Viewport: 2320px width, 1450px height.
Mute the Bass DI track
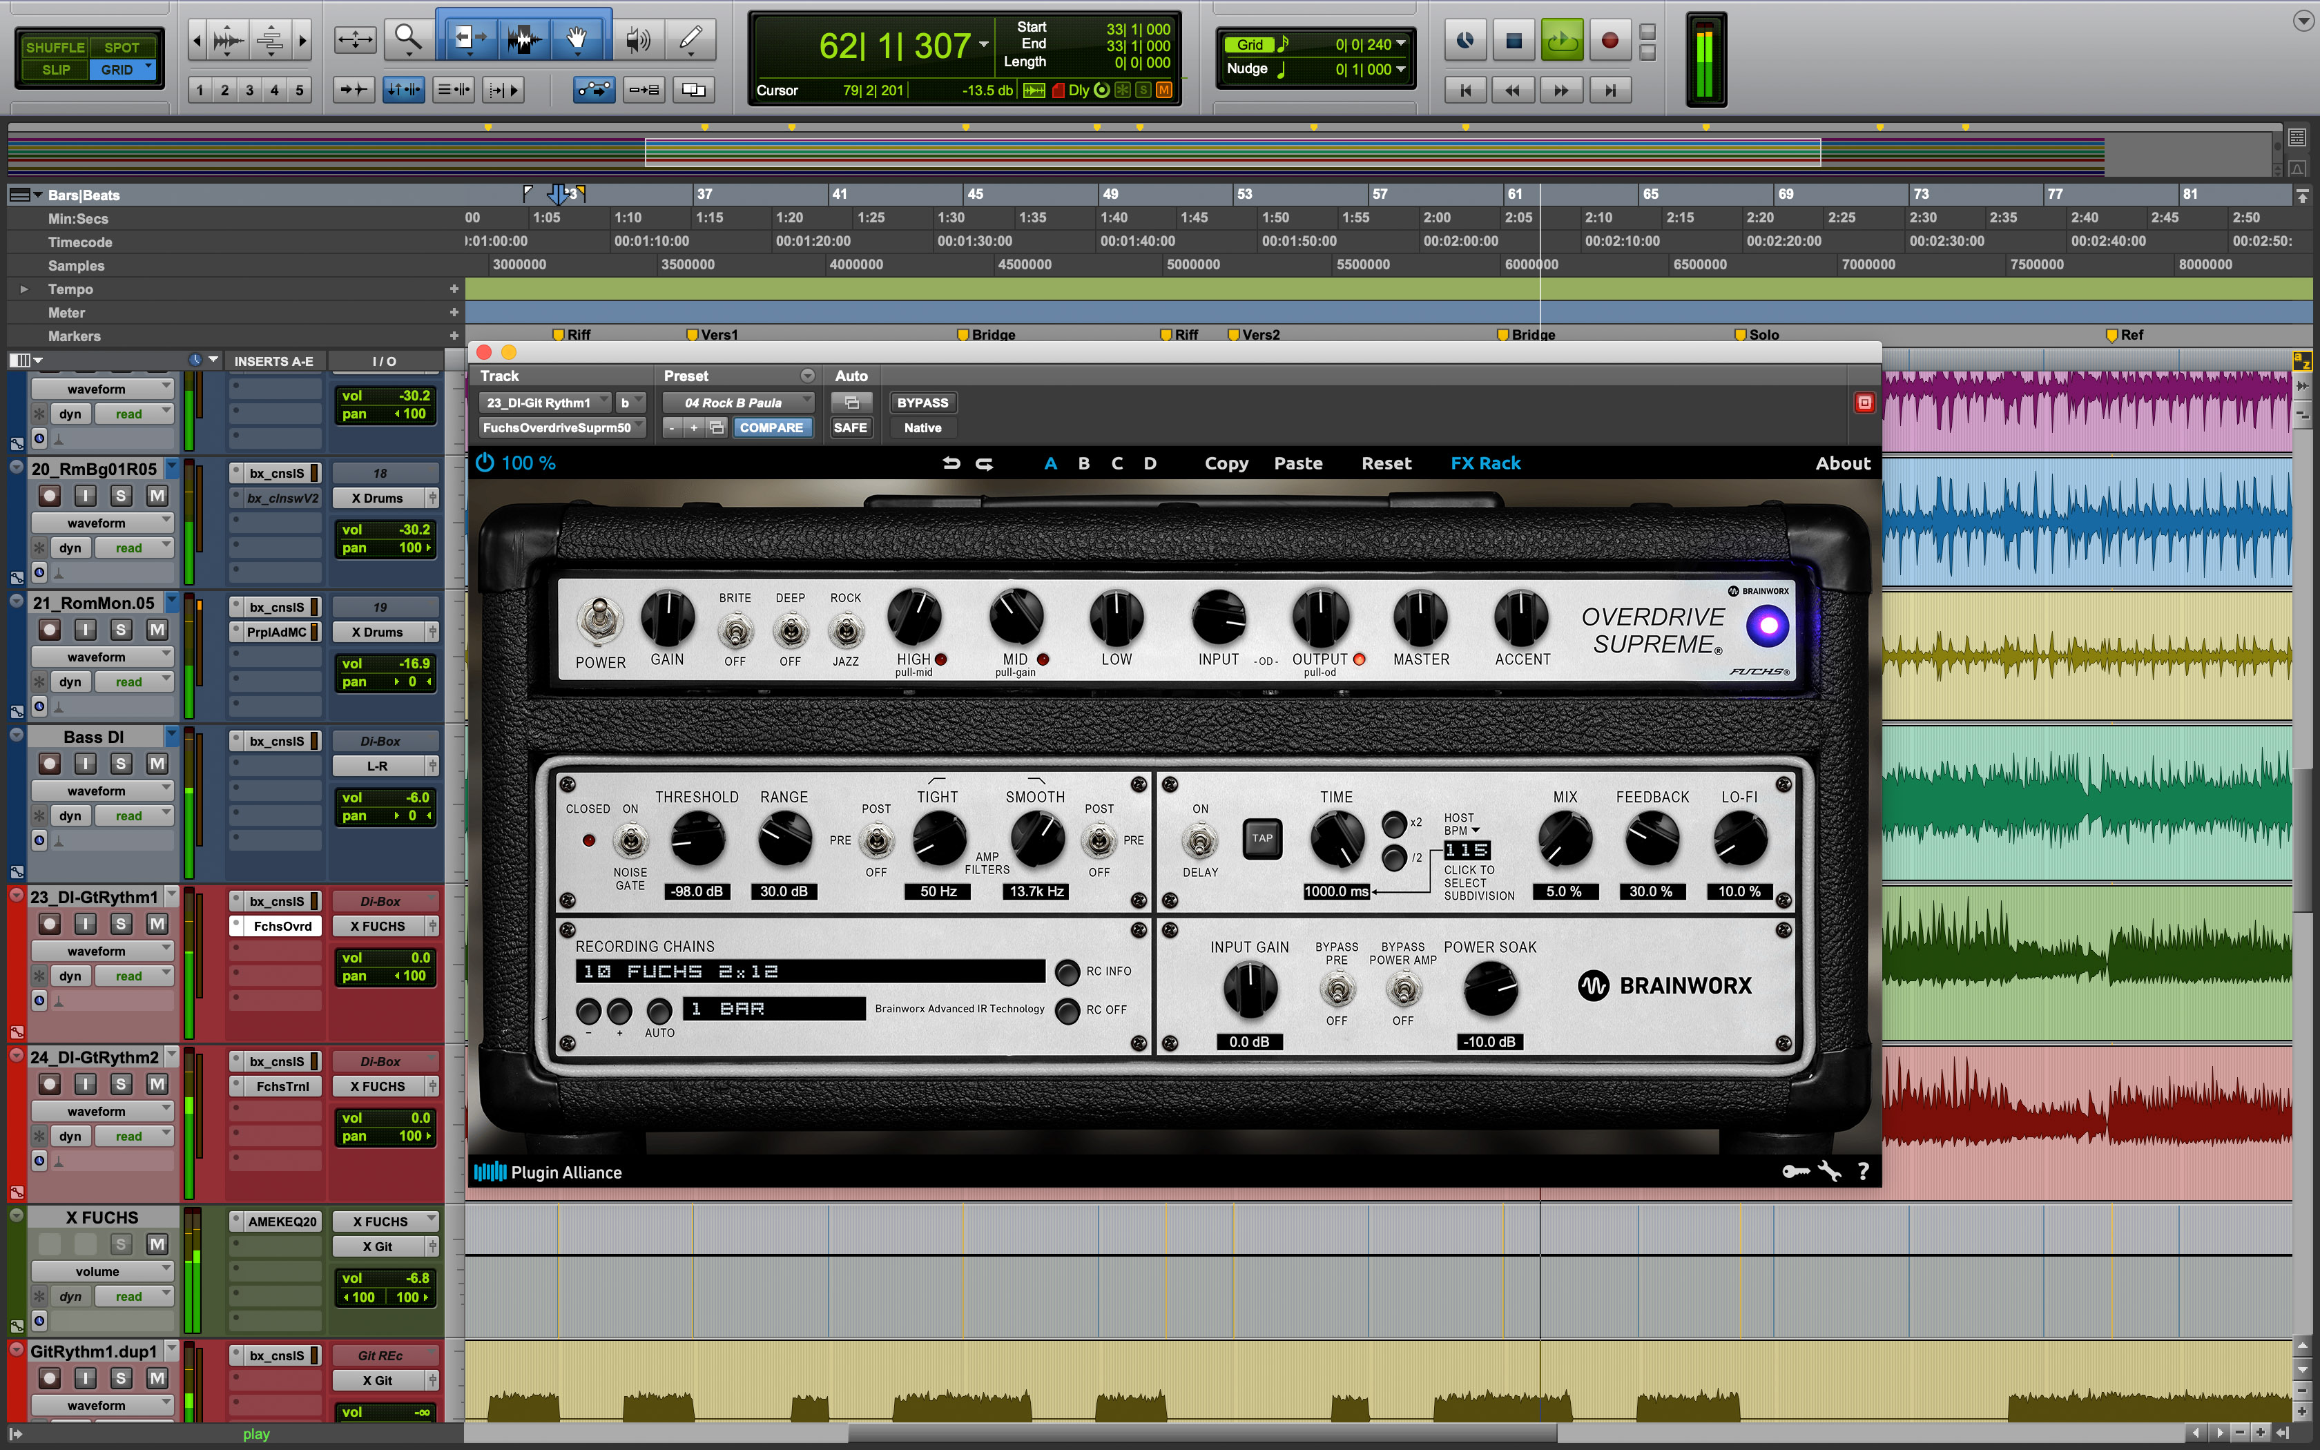[156, 764]
